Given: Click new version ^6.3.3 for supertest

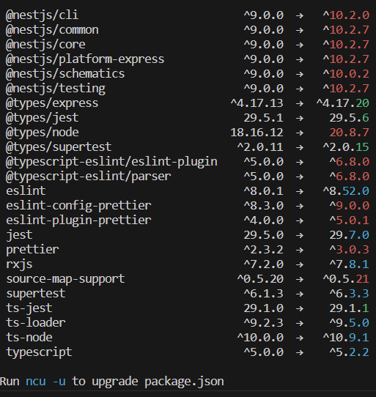Looking at the screenshot, I should point(350,294).
